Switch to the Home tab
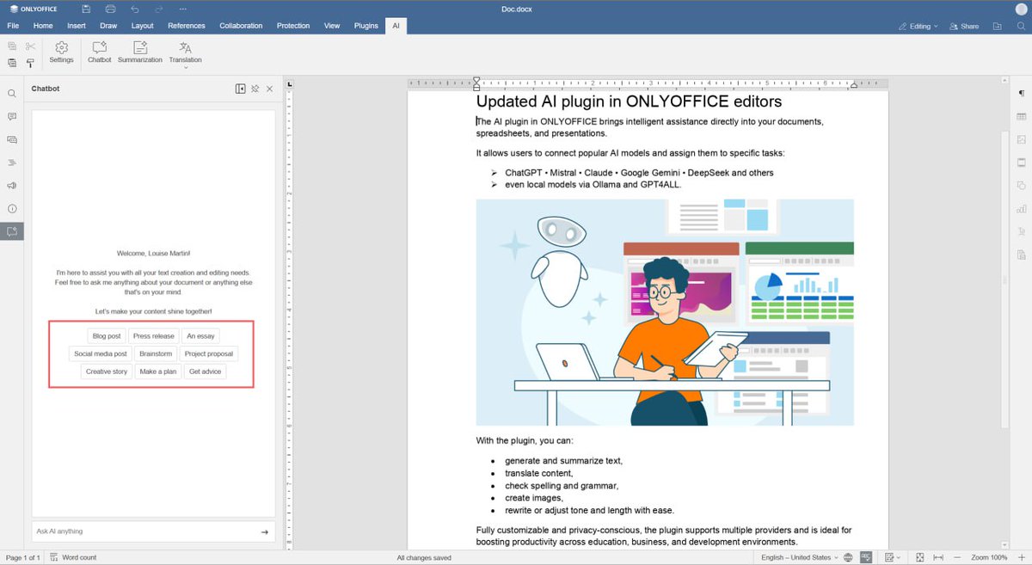The height and width of the screenshot is (565, 1032). point(43,26)
